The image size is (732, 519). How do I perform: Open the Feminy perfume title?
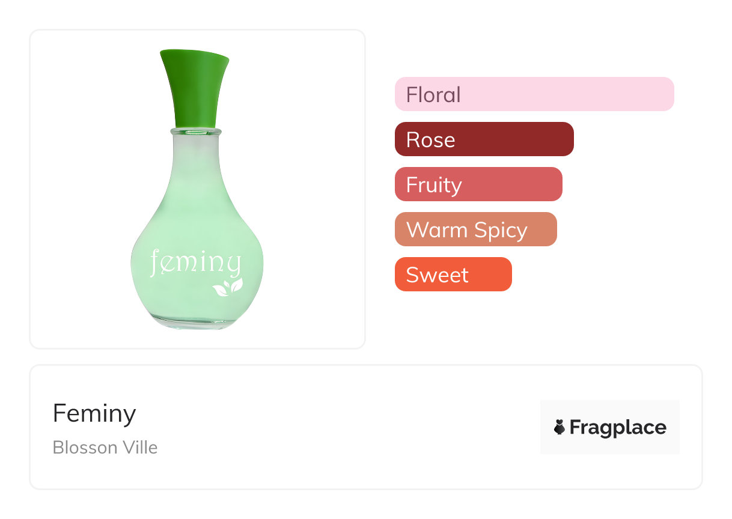pyautogui.click(x=94, y=413)
